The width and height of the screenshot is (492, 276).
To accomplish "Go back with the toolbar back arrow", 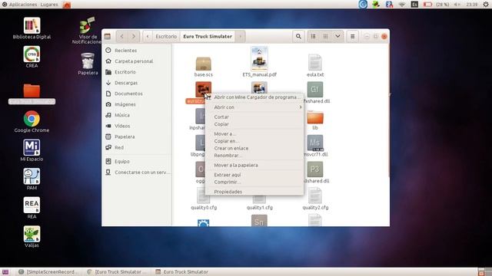I will (x=121, y=36).
